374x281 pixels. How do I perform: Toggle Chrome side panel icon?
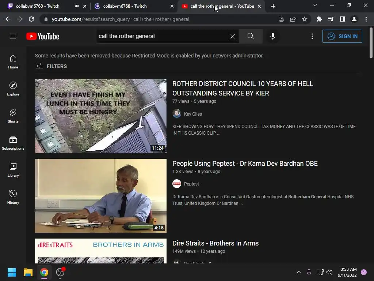pos(343,19)
